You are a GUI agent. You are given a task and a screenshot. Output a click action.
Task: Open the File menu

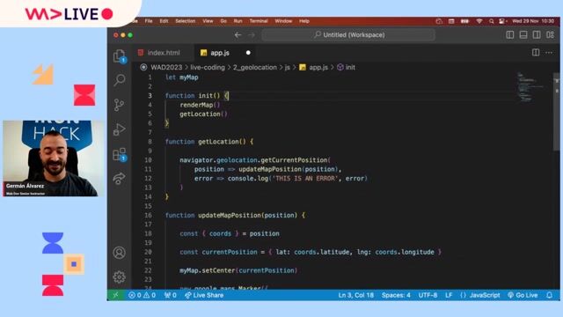click(x=149, y=21)
